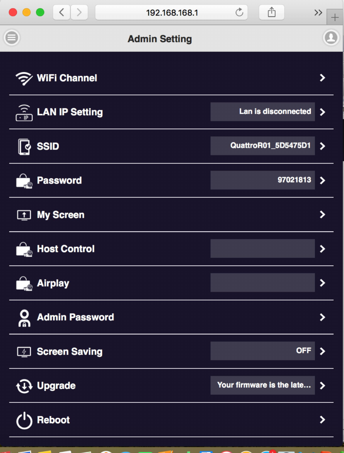Image resolution: width=344 pixels, height=453 pixels.
Task: Click the browser Share button
Action: pos(271,12)
